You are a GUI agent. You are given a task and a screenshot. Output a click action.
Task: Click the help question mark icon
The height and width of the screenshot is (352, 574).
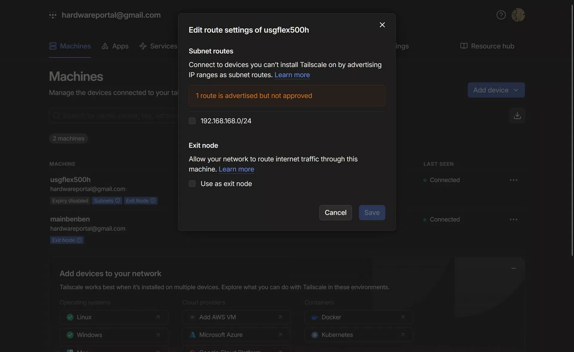(x=501, y=15)
